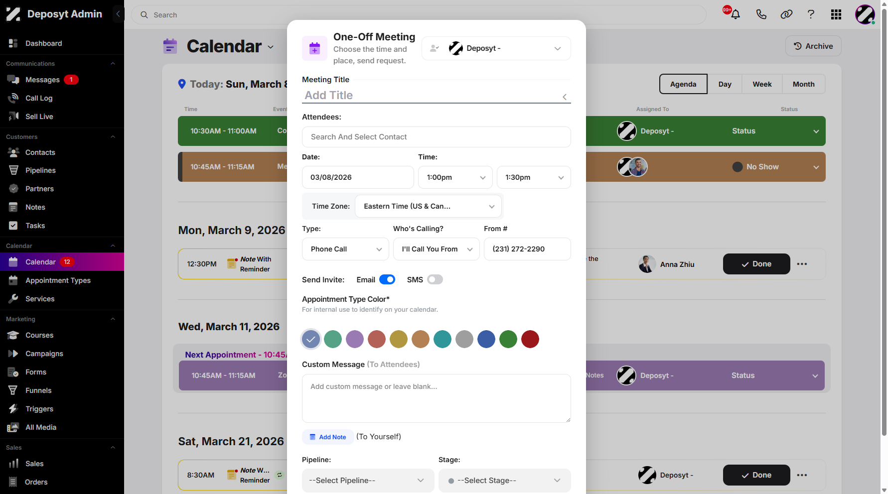Switch to the Week view tab

762,84
